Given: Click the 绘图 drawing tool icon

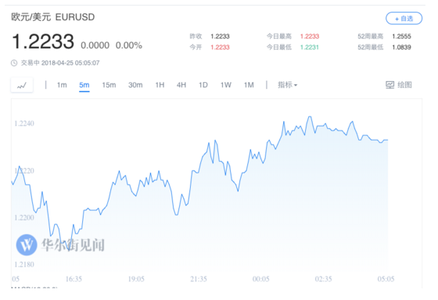Looking at the screenshot, I should (x=390, y=85).
